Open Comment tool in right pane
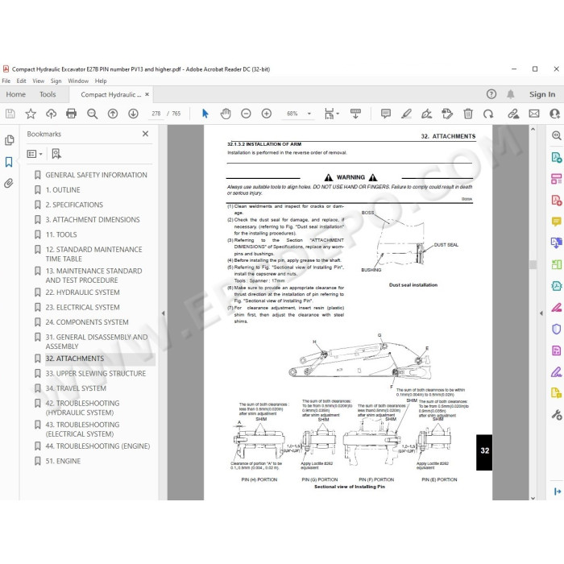Viewport: 564px width, 564px height. [556, 222]
